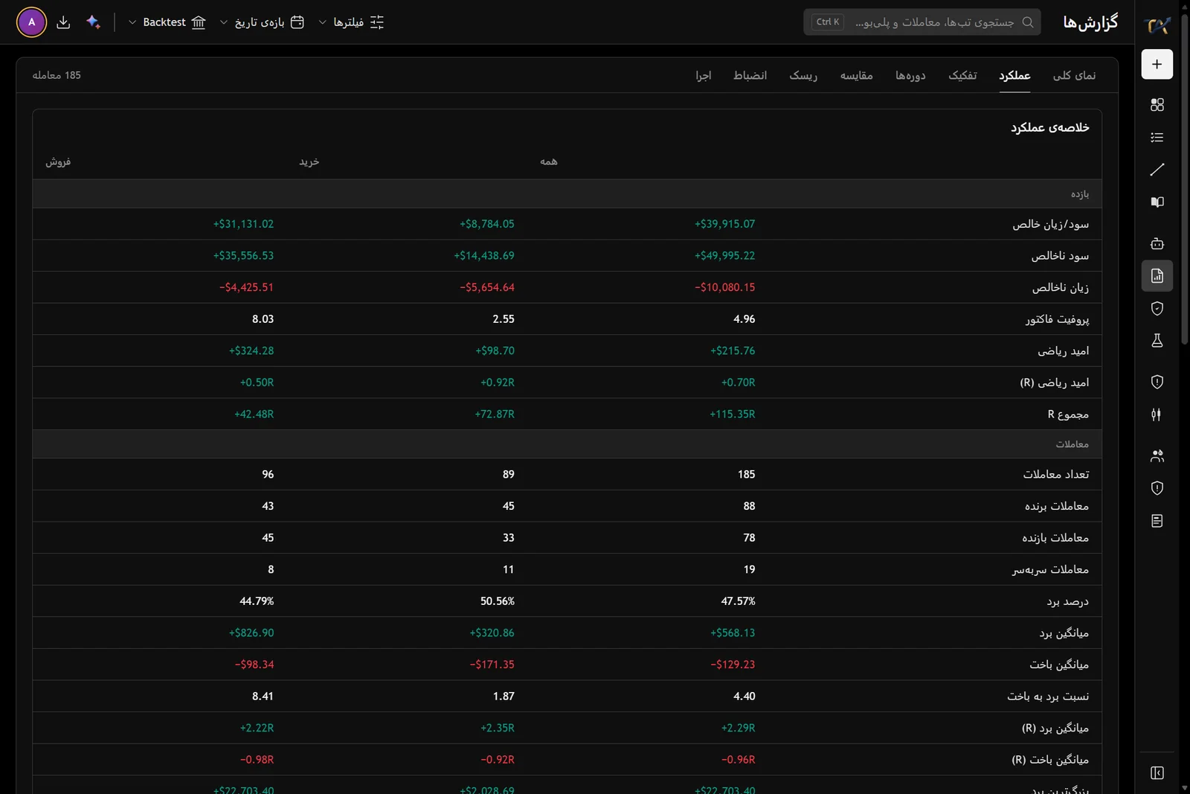Click the پروفیت فاکتور row label
The height and width of the screenshot is (794, 1190).
pos(1057,319)
